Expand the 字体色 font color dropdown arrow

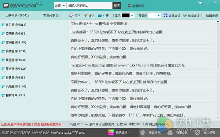click(132, 15)
